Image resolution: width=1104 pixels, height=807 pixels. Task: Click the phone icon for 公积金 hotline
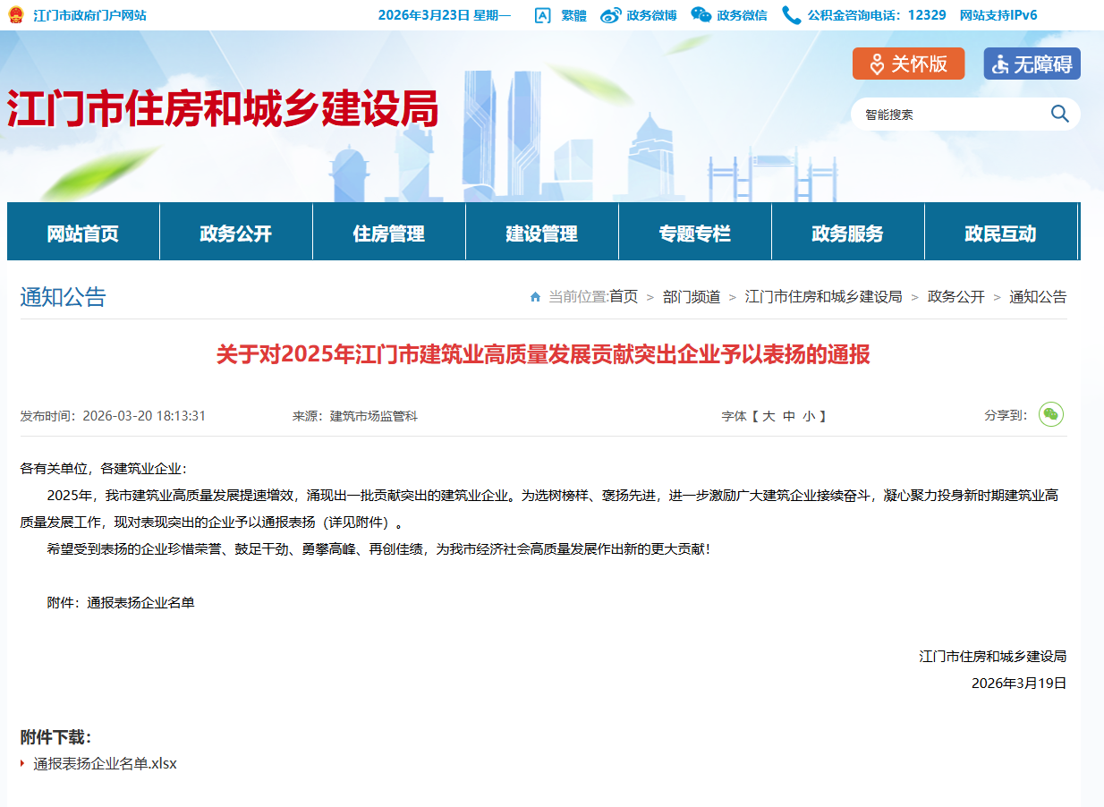tap(791, 15)
